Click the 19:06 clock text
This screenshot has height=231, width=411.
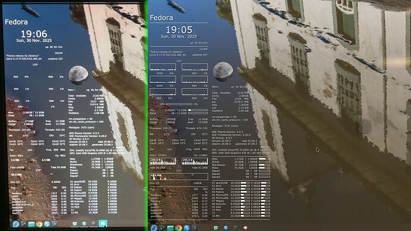click(34, 34)
